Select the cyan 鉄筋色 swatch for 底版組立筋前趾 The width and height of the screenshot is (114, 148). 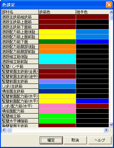[57, 62]
